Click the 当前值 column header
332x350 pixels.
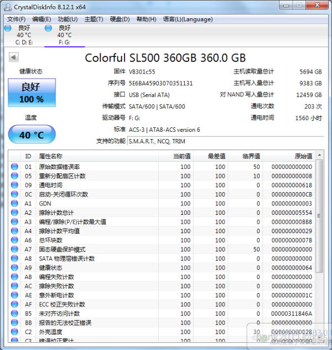tap(176, 156)
